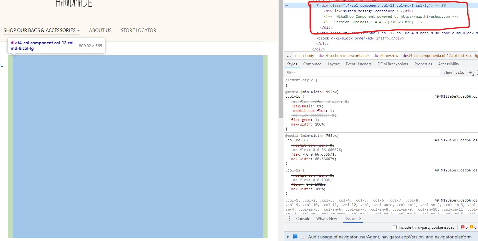Select the system-message-container div node

[x=368, y=11]
